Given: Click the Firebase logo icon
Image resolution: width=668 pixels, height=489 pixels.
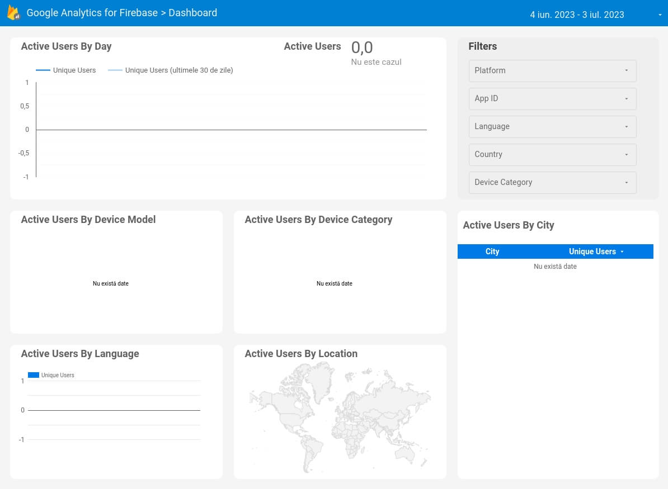Looking at the screenshot, I should coord(13,13).
